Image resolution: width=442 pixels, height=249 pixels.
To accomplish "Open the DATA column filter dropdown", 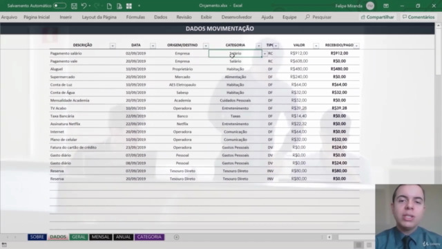I will click(x=153, y=46).
